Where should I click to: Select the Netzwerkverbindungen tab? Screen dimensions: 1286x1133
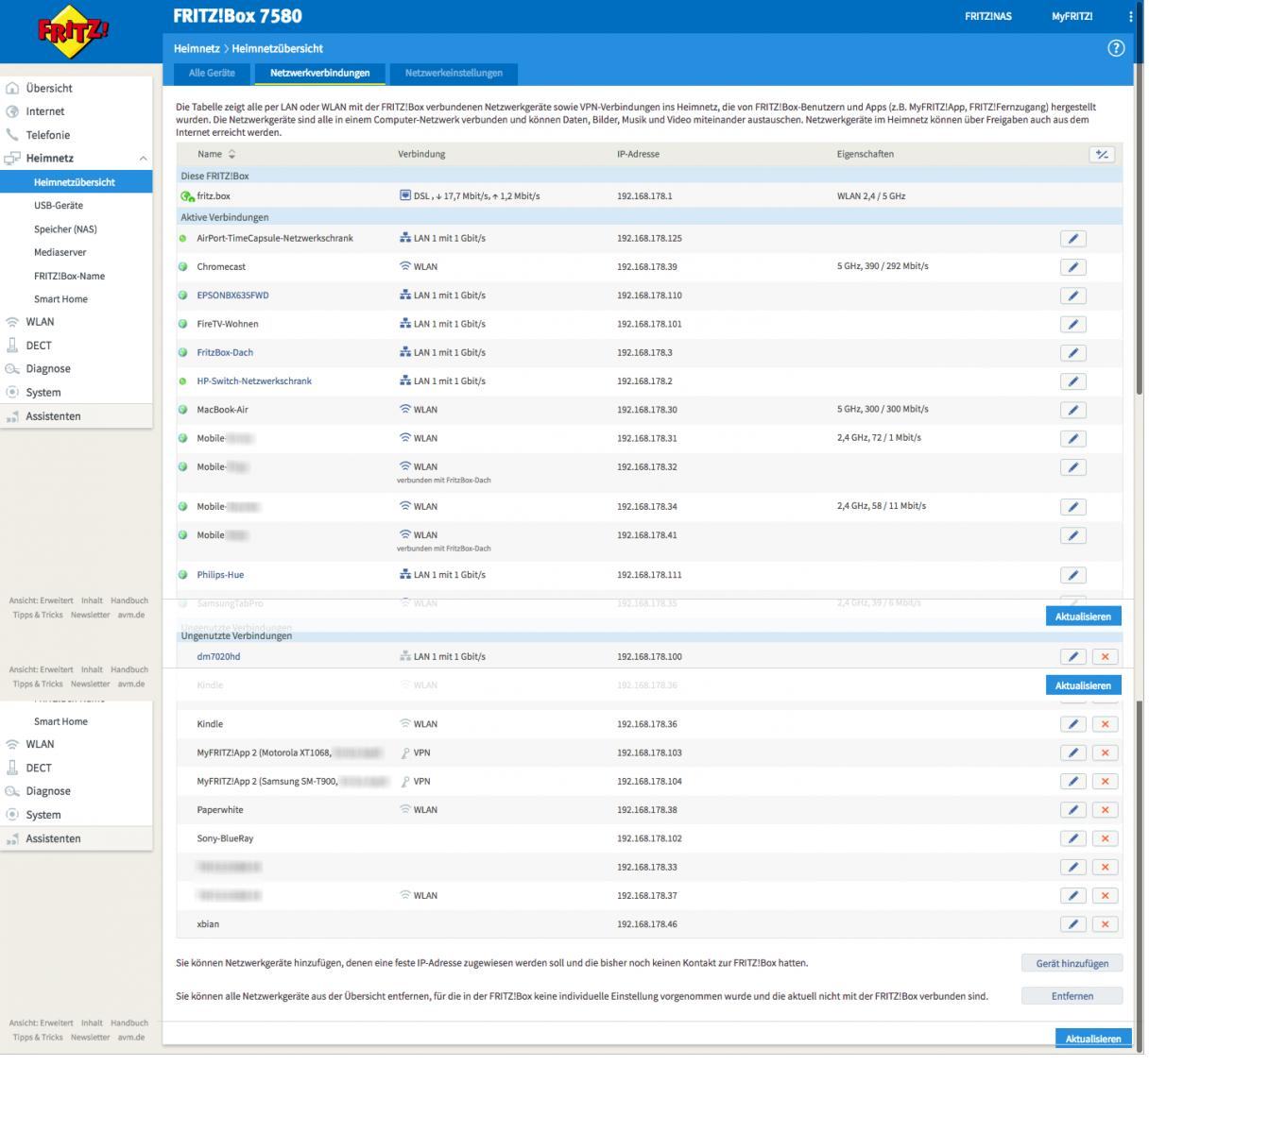[319, 73]
